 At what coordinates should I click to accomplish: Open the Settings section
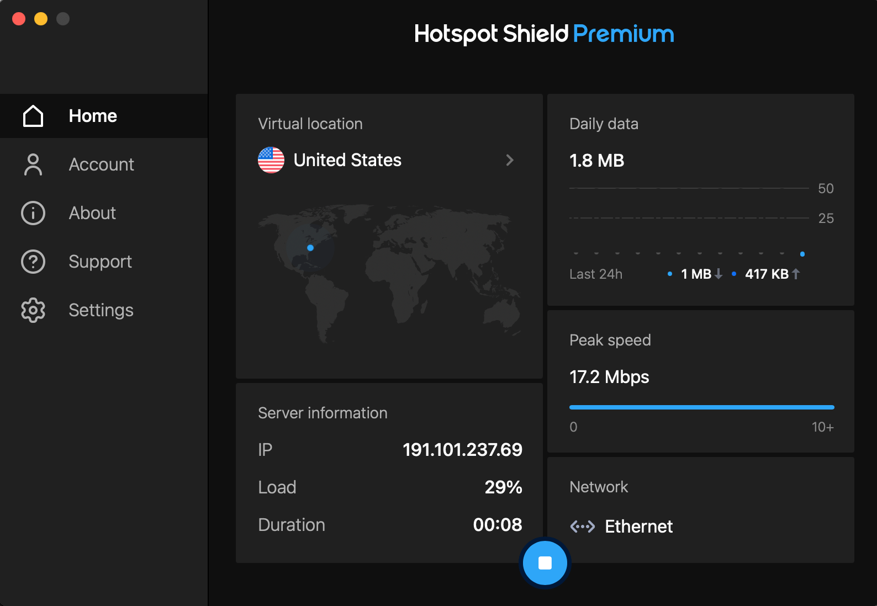click(104, 310)
